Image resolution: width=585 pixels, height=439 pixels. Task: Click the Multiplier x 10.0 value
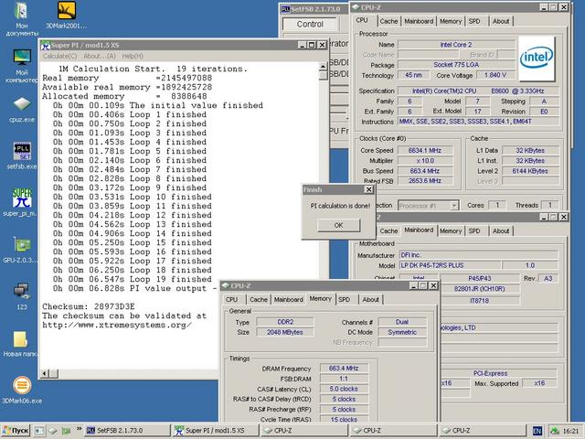click(x=425, y=161)
